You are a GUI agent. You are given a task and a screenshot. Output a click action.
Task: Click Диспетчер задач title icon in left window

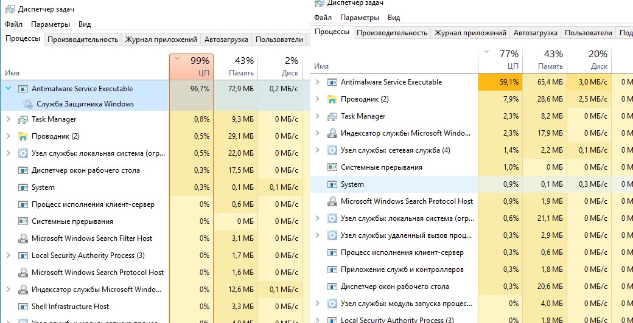[9, 9]
